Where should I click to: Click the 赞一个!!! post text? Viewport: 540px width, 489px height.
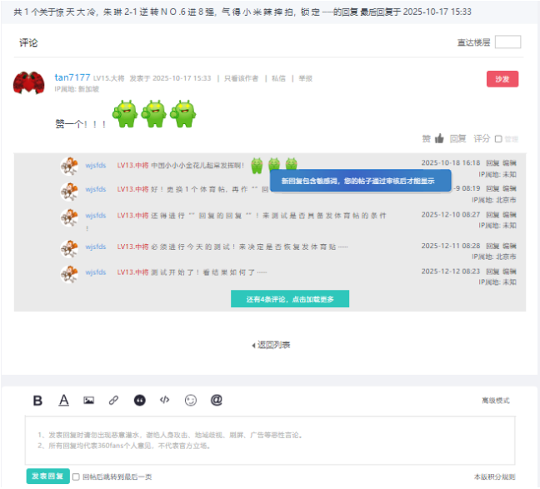(x=81, y=123)
